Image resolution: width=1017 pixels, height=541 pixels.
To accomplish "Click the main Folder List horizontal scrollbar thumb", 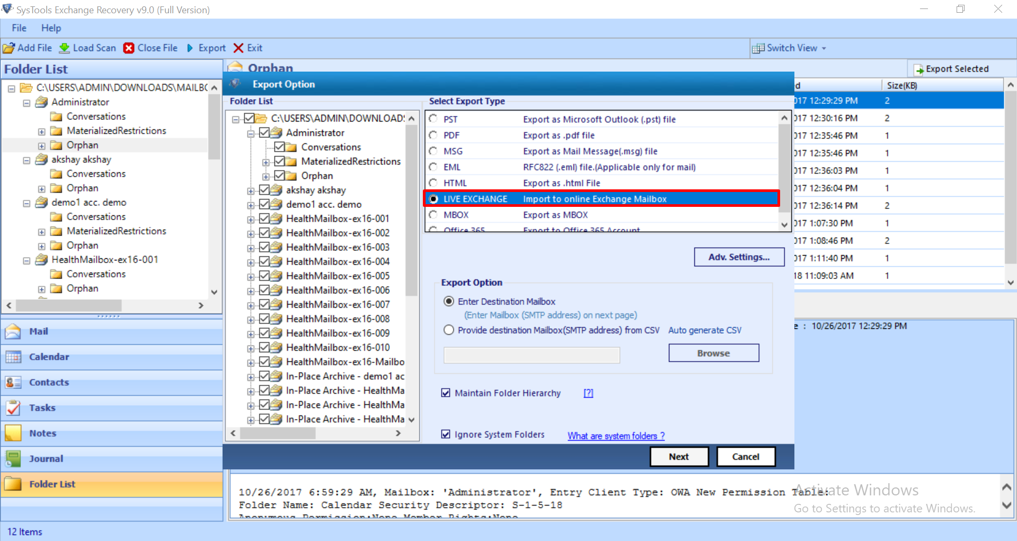I will coord(69,306).
